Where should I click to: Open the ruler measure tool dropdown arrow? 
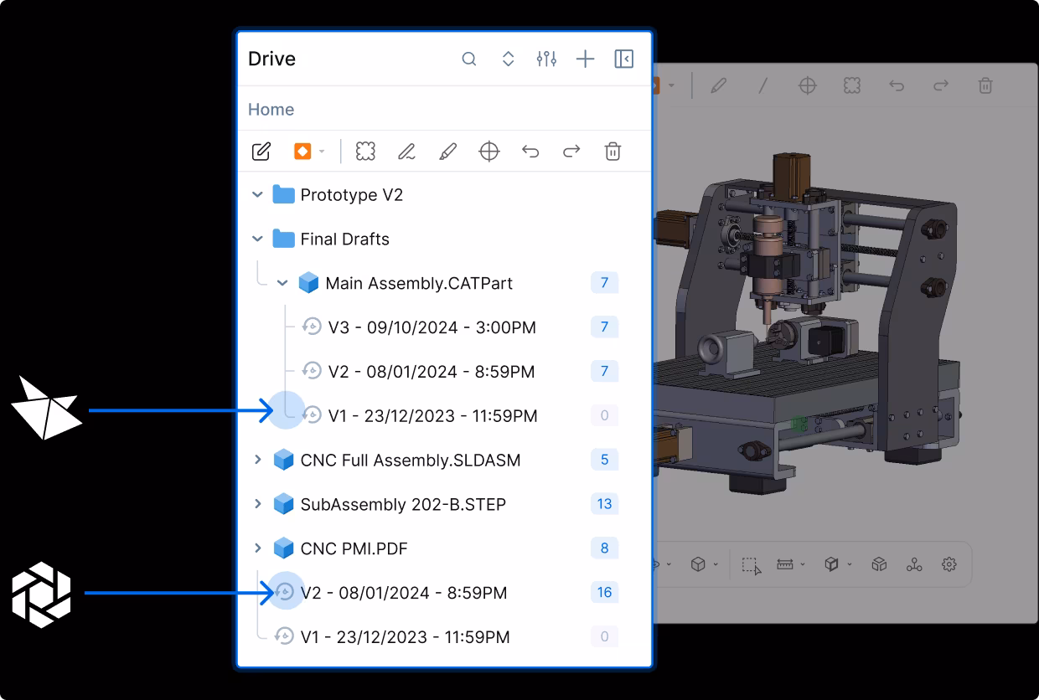[x=803, y=565]
